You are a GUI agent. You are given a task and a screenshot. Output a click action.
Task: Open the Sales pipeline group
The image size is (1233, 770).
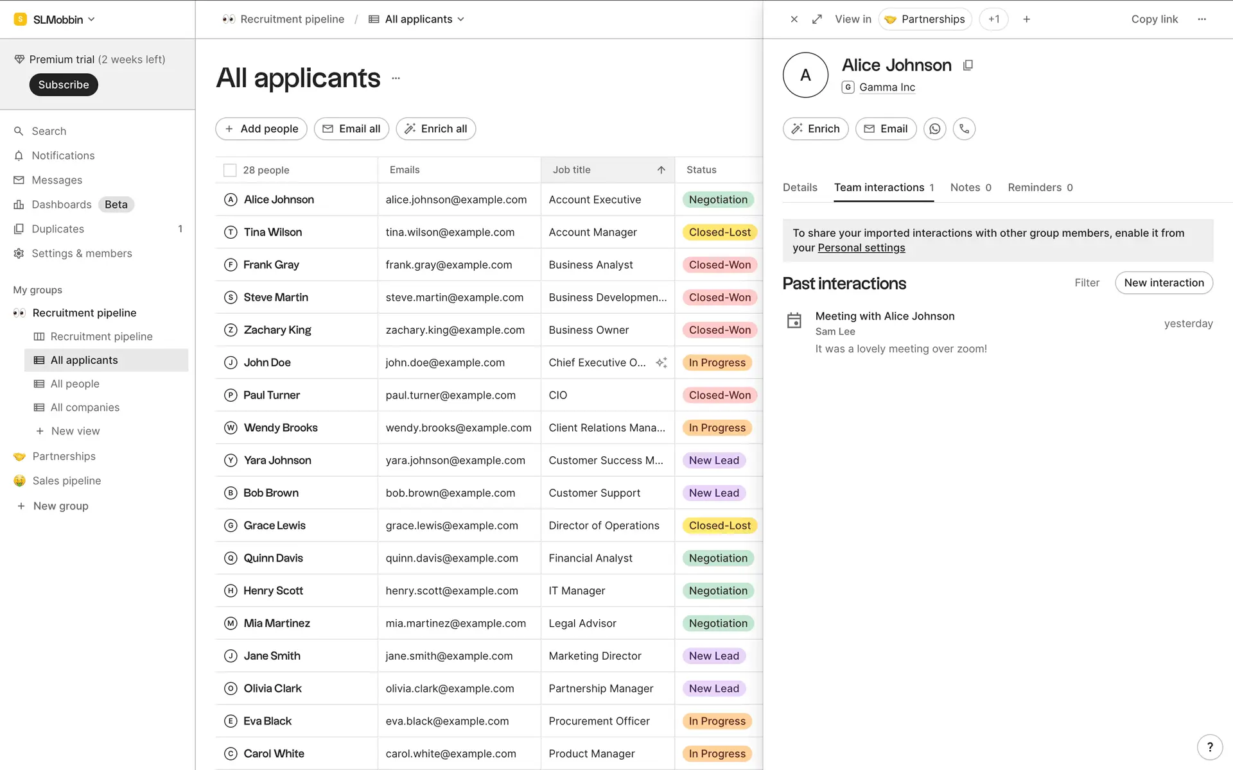[x=67, y=481]
